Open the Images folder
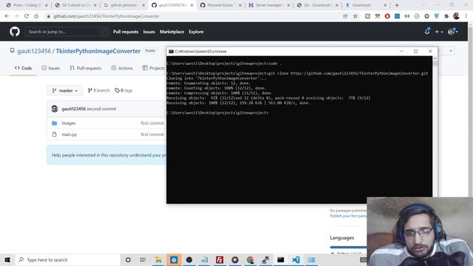This screenshot has width=473, height=266. pyautogui.click(x=69, y=123)
